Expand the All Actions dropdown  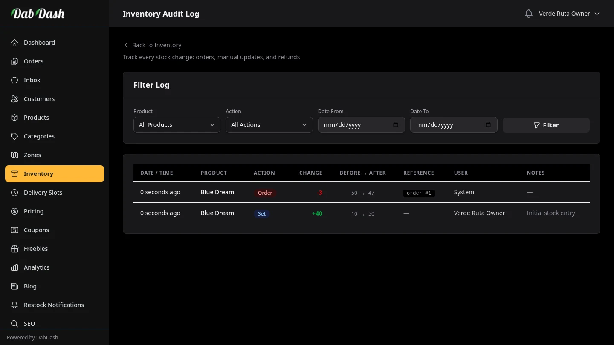coord(269,125)
